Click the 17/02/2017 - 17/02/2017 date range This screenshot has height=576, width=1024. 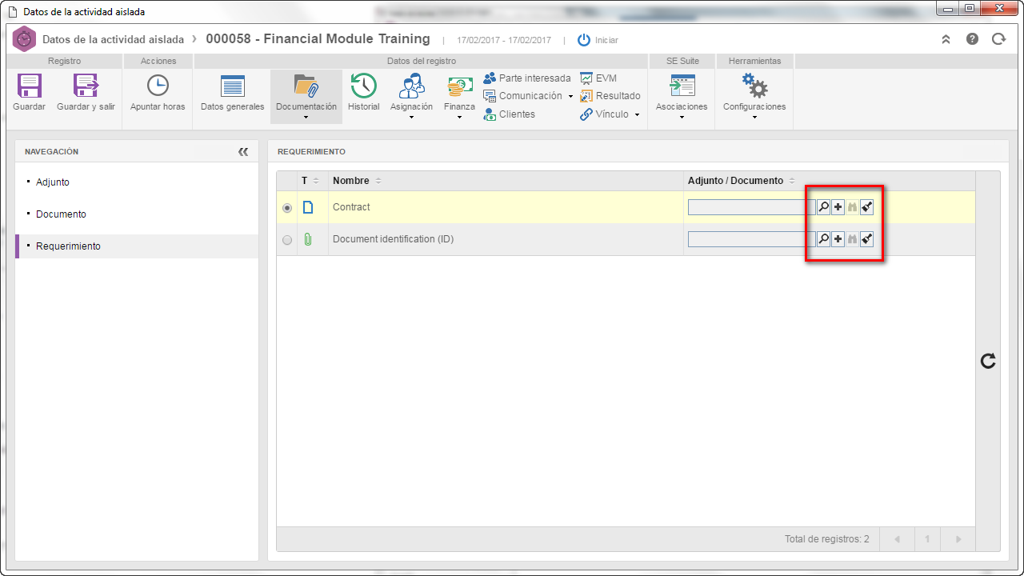coord(504,40)
